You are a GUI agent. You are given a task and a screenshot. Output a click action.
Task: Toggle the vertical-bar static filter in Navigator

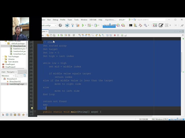11,115
